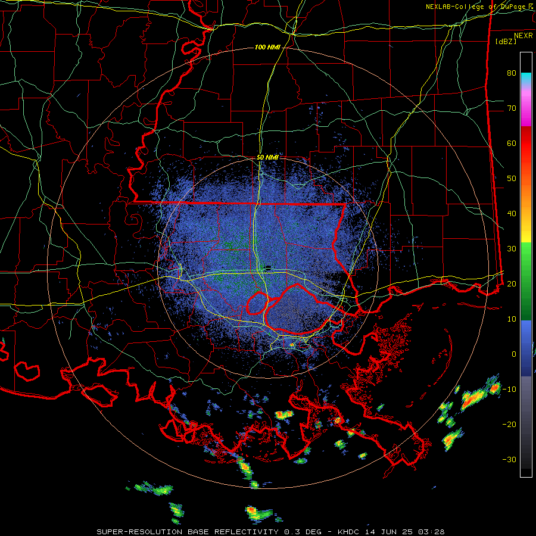Pick the cyan top segment of color bar
This screenshot has width=536, height=536.
pos(526,79)
